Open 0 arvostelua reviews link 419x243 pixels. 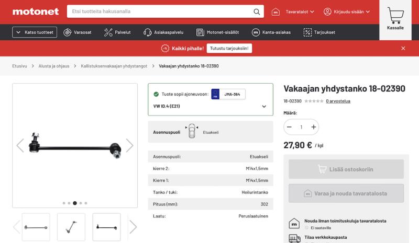(338, 101)
